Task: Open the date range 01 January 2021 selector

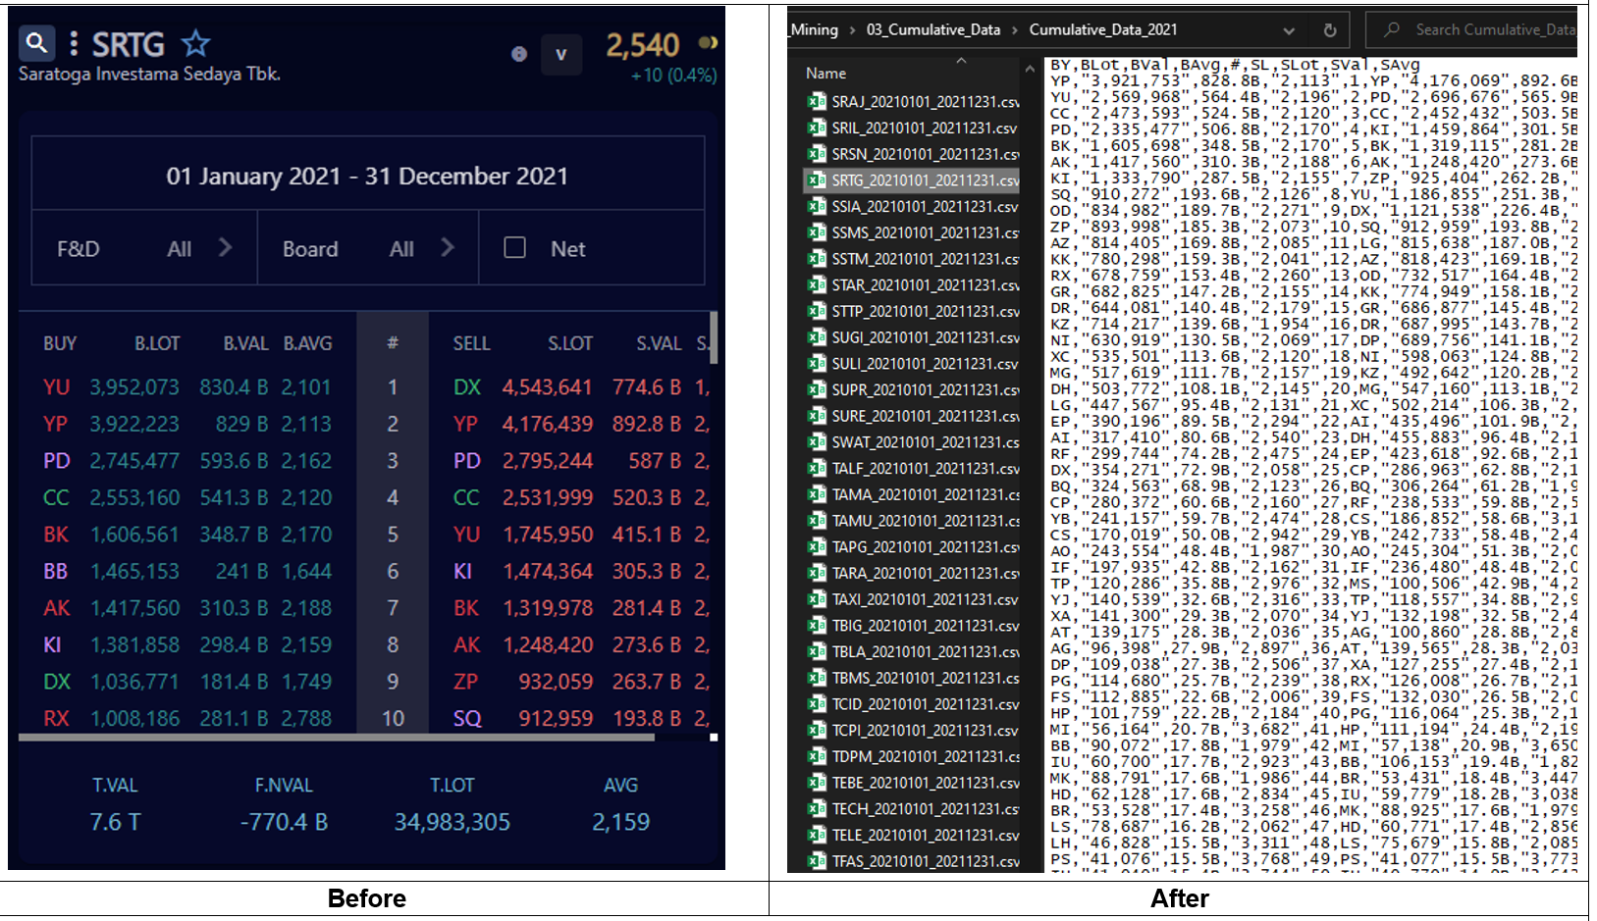Action: tap(367, 176)
